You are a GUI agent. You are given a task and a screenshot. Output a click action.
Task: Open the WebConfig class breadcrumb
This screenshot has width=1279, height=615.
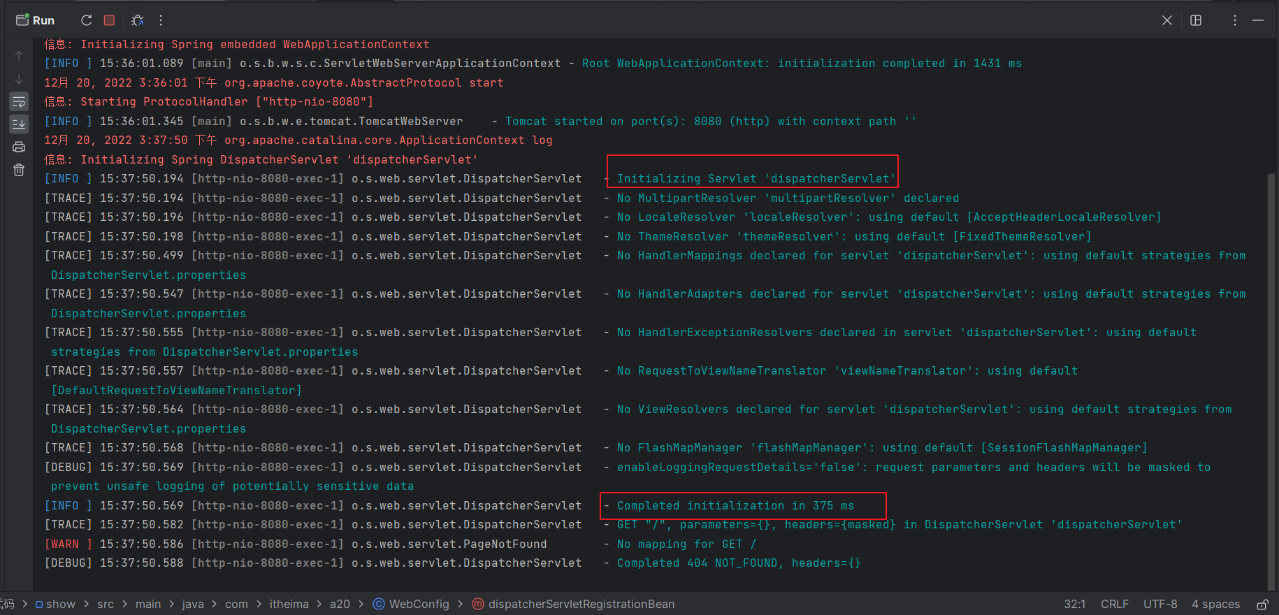pyautogui.click(x=411, y=604)
